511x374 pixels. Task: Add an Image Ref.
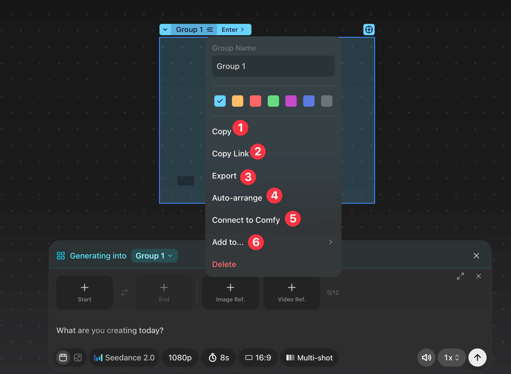tap(231, 293)
